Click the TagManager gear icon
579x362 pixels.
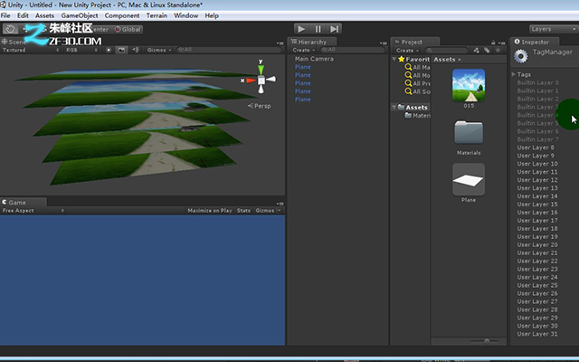tap(521, 56)
